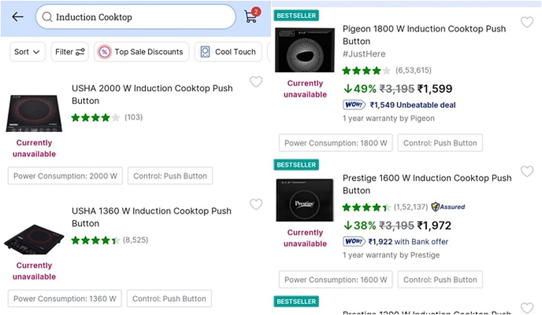Tap the Cool Touch cooktop icon
The width and height of the screenshot is (542, 315).
[x=205, y=52]
